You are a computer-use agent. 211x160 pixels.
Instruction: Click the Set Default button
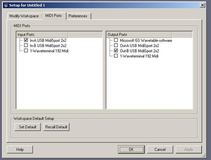[28, 127]
